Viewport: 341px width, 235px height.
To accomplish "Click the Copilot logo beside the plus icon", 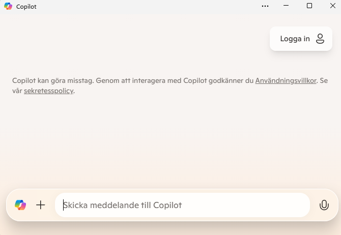I will tap(20, 205).
